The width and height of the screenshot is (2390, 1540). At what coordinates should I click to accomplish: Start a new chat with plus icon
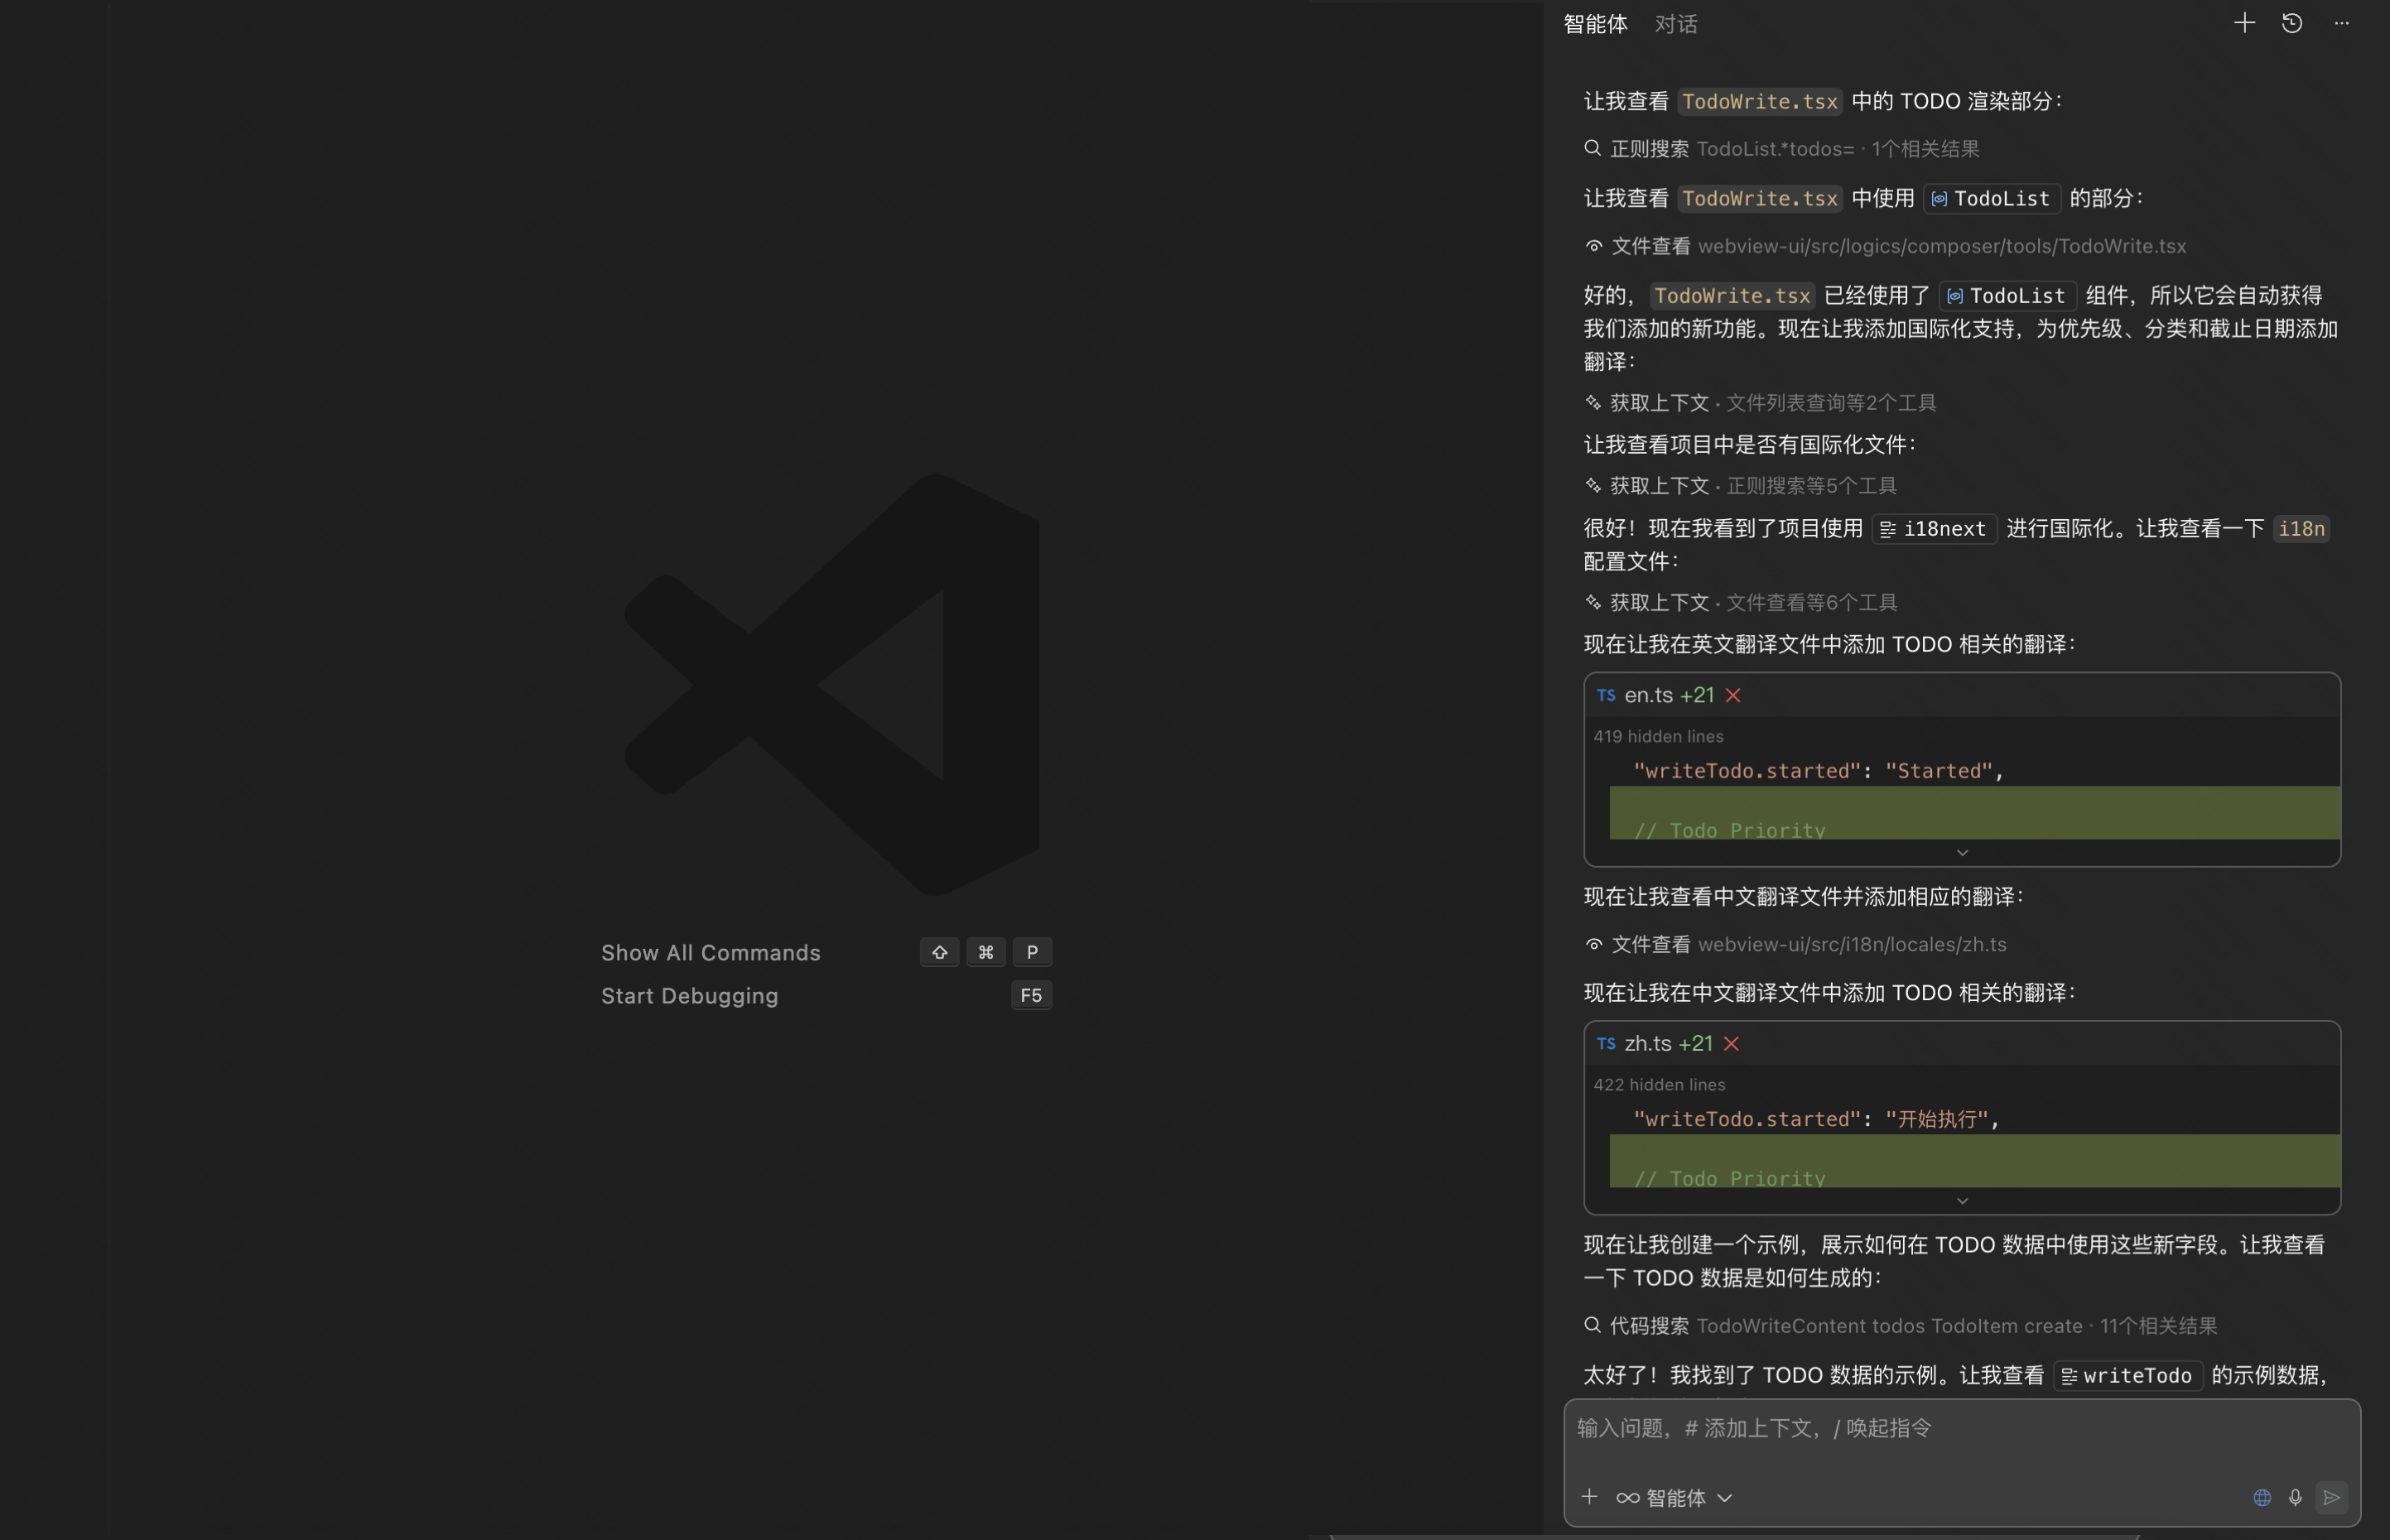pos(2244,23)
